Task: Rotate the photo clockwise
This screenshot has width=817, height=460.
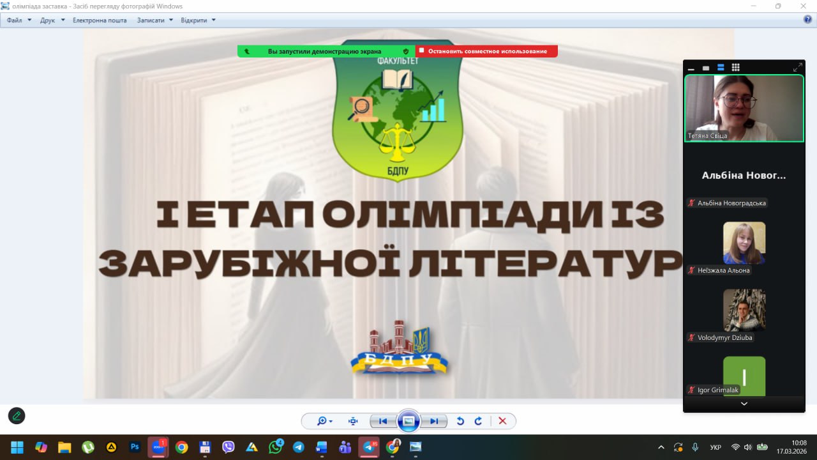Action: point(478,421)
